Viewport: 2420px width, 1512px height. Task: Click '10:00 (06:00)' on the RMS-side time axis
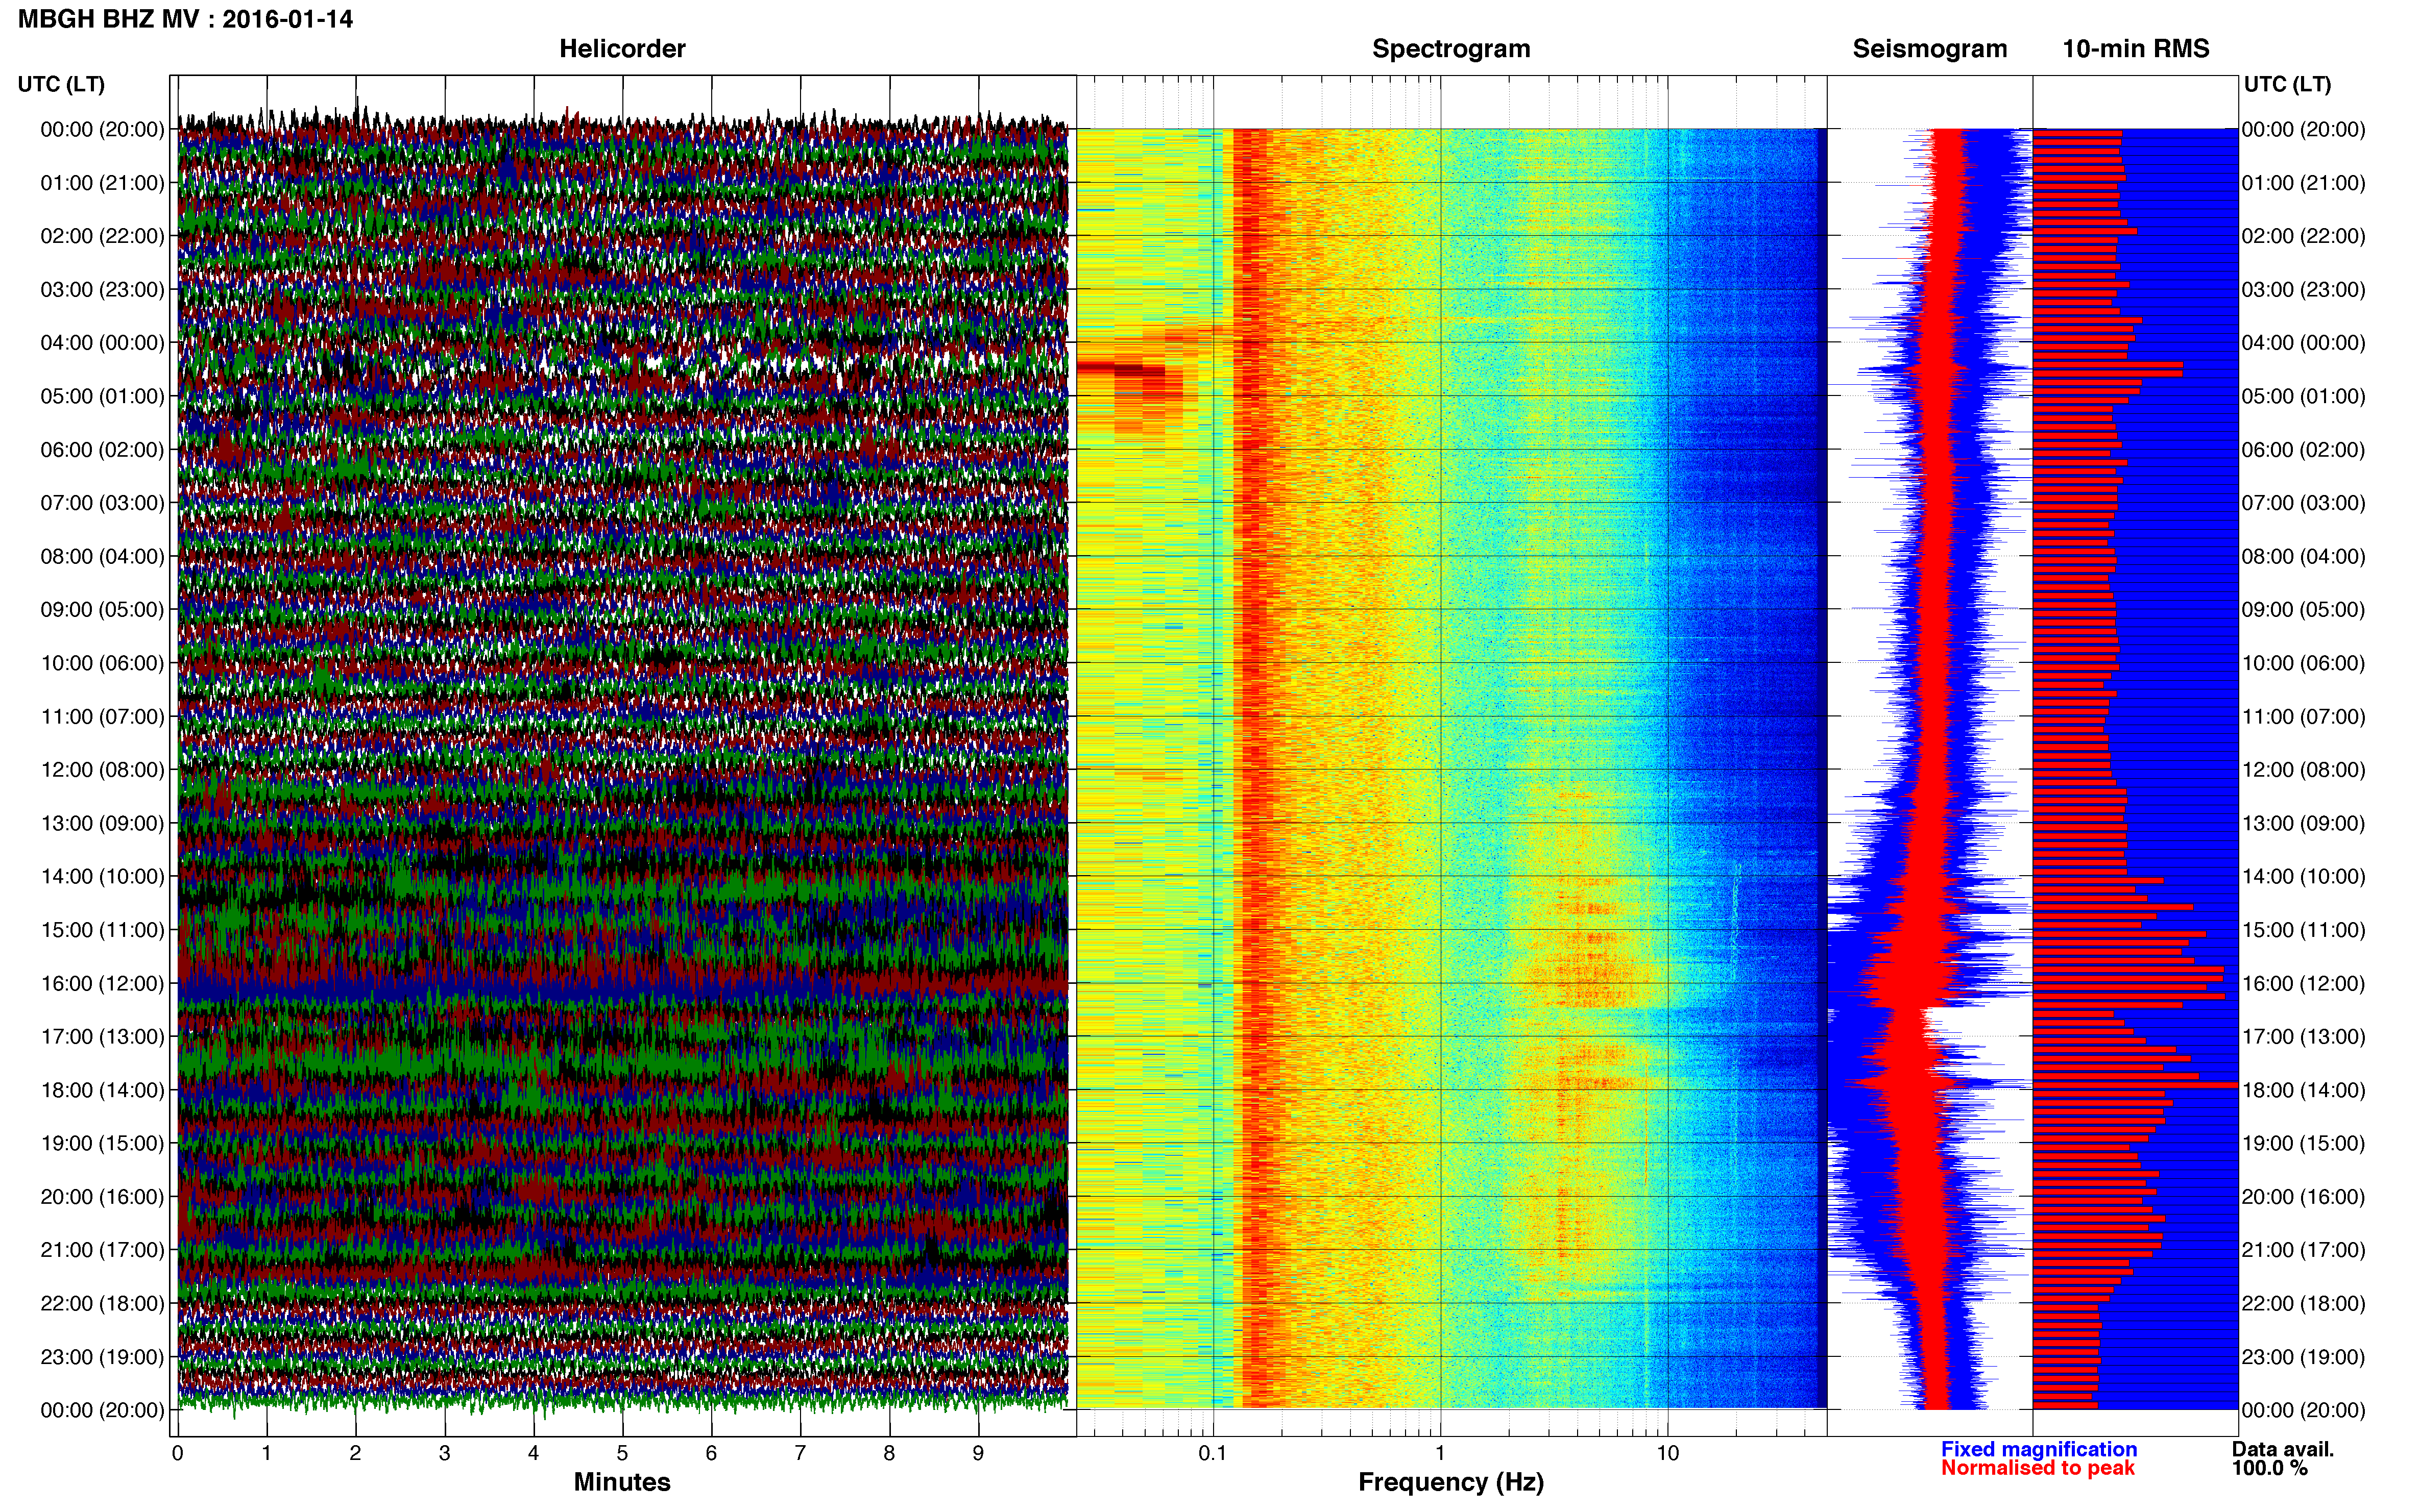coord(2304,663)
